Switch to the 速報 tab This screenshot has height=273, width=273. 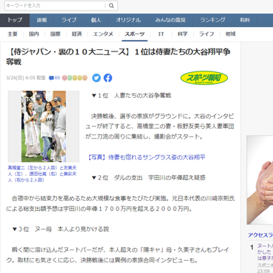(x=42, y=20)
